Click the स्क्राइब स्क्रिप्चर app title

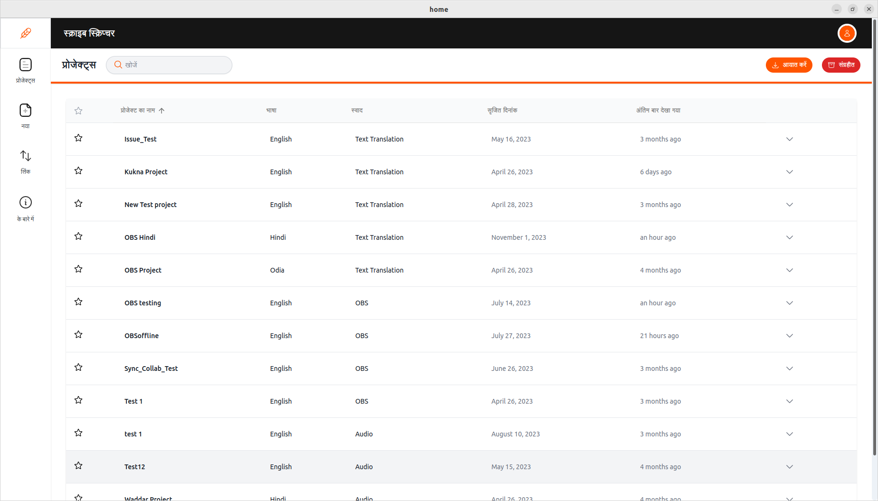tap(89, 33)
